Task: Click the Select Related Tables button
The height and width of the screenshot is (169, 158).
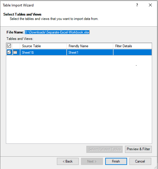Action: pos(105,149)
